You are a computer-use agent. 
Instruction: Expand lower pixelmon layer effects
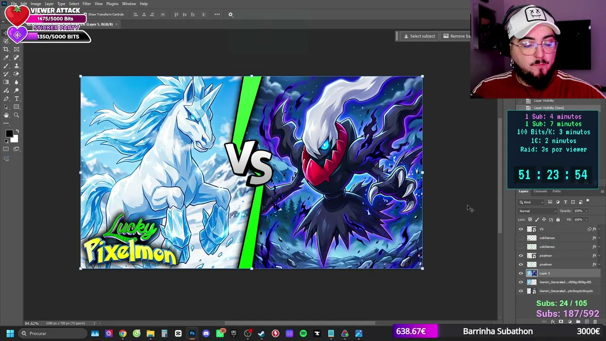pyautogui.click(x=599, y=264)
